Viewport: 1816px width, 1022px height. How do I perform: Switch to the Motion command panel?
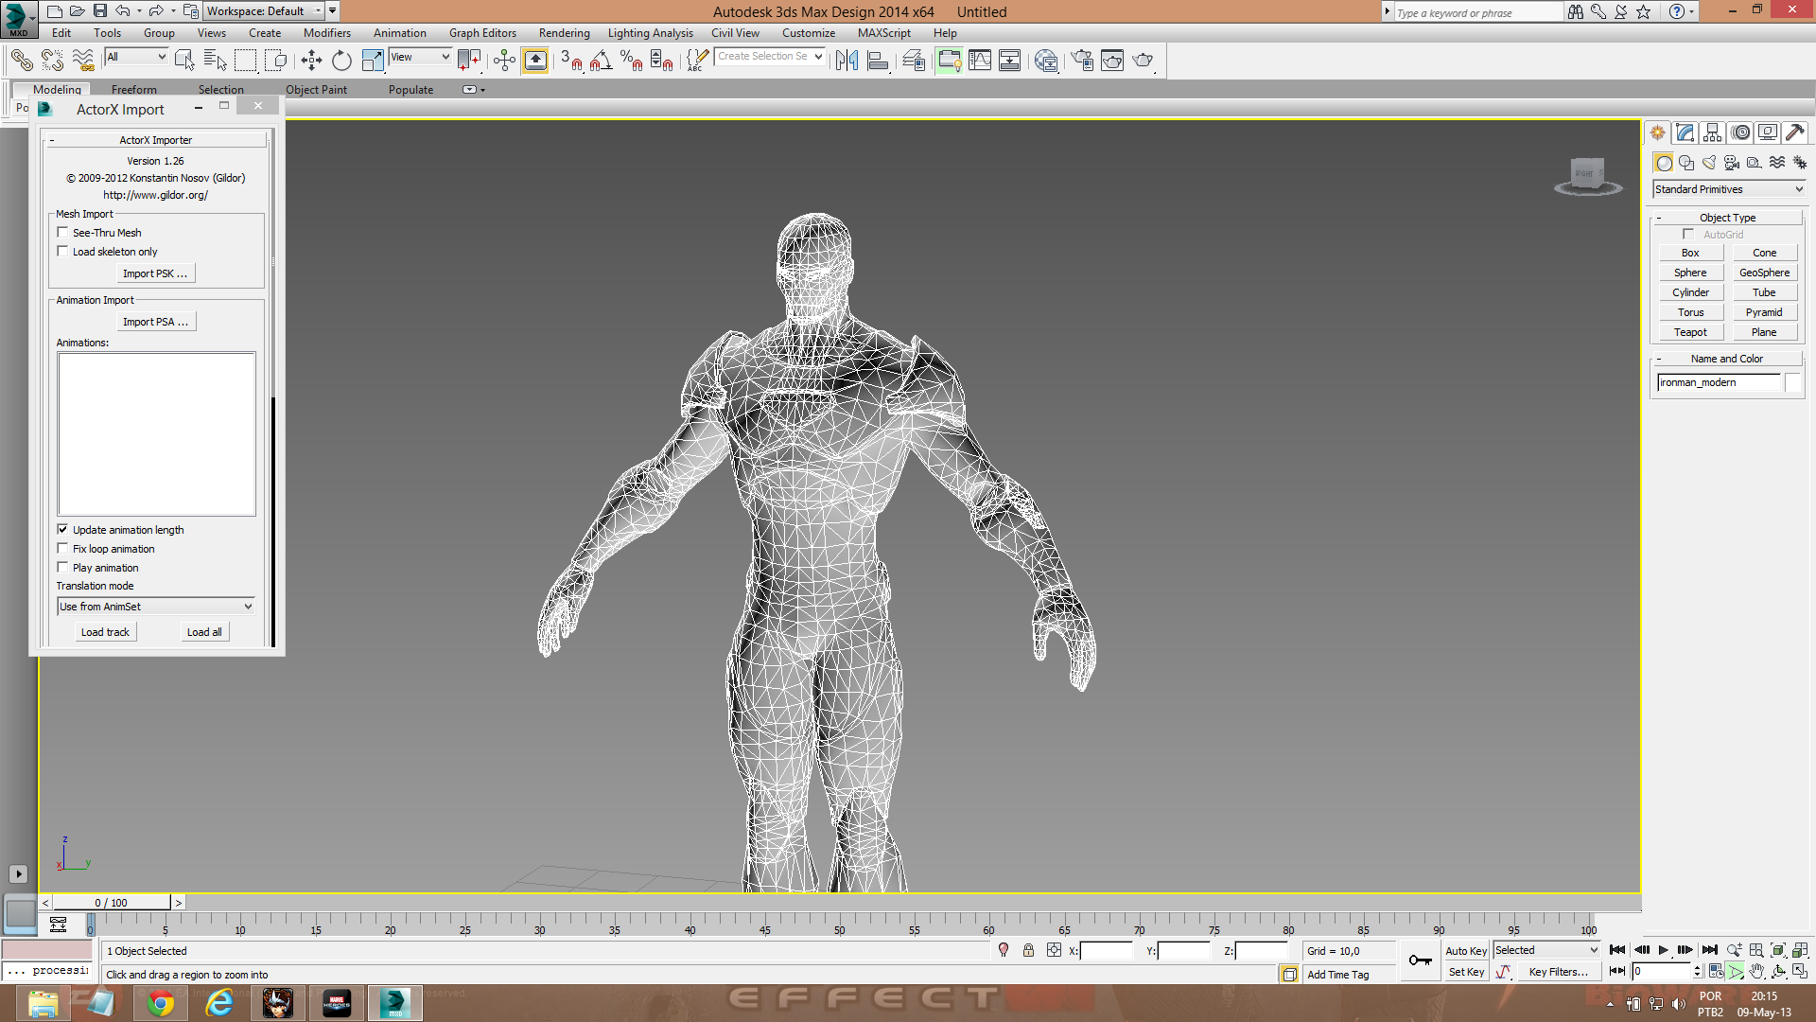(x=1740, y=132)
